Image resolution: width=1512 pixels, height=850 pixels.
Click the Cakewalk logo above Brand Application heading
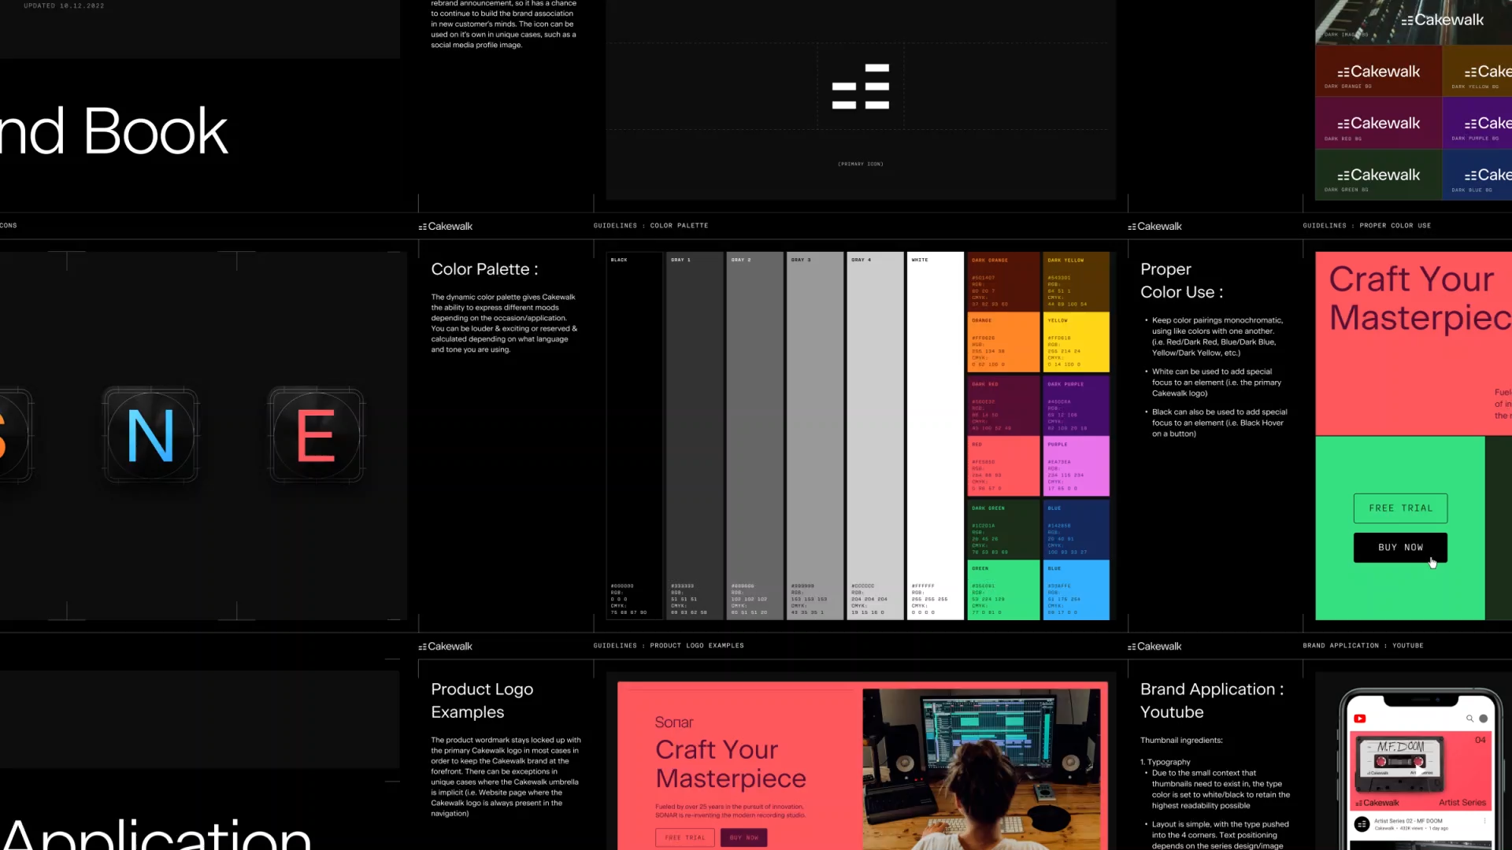click(1154, 647)
